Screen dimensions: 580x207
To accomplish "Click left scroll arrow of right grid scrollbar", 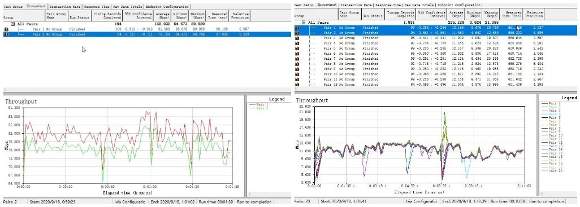I will 296,89.
